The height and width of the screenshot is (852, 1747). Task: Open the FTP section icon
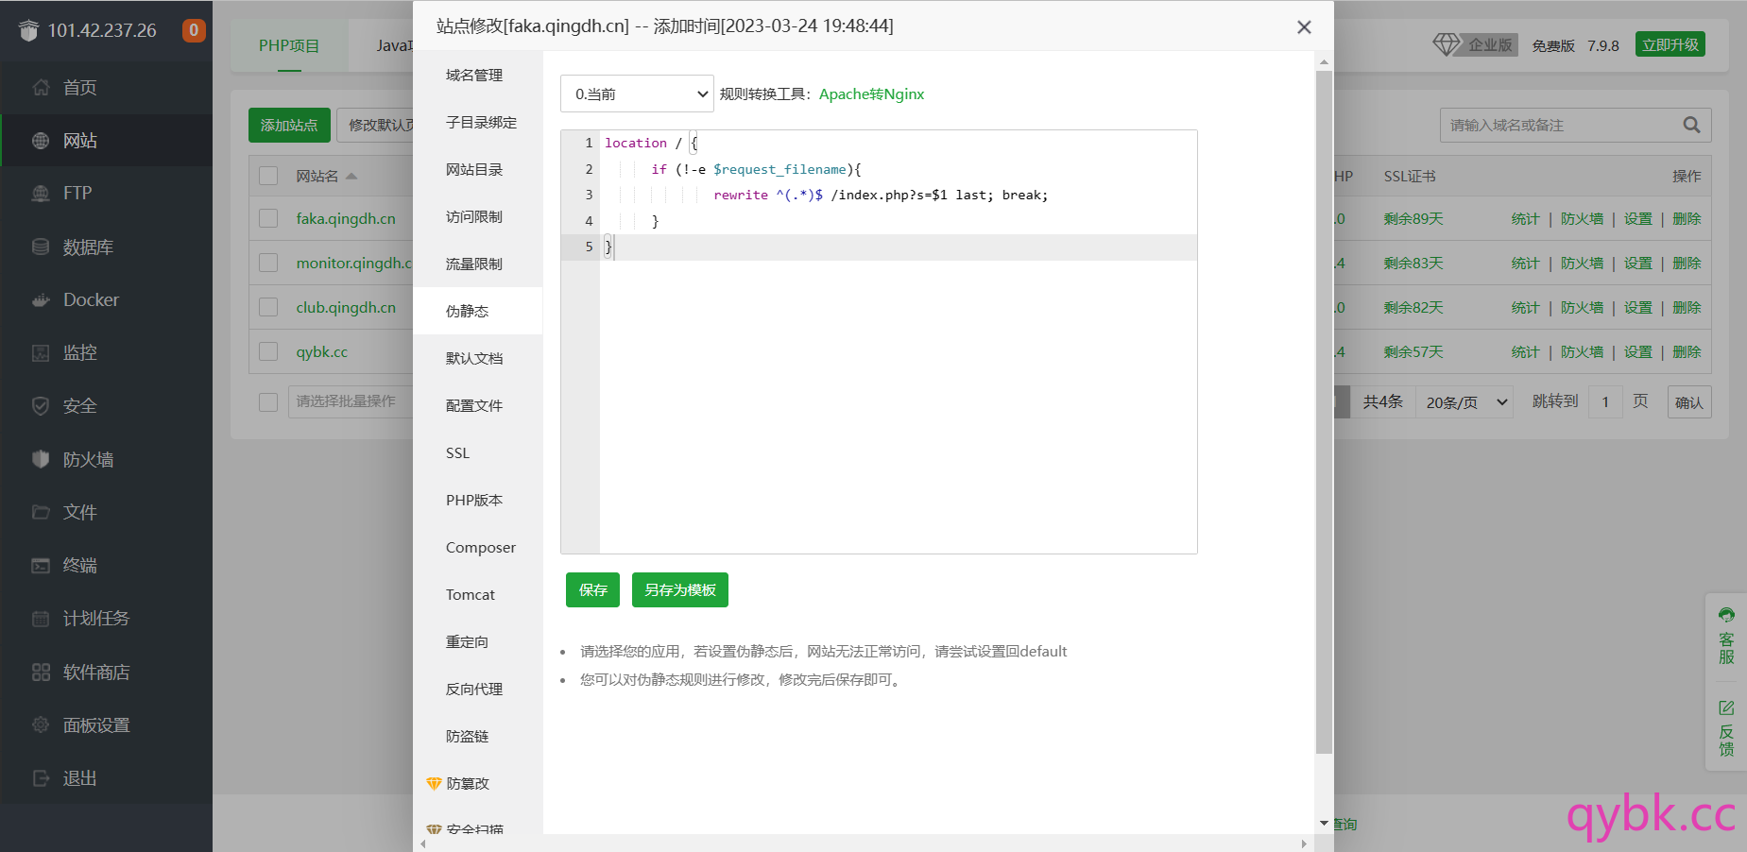(41, 194)
